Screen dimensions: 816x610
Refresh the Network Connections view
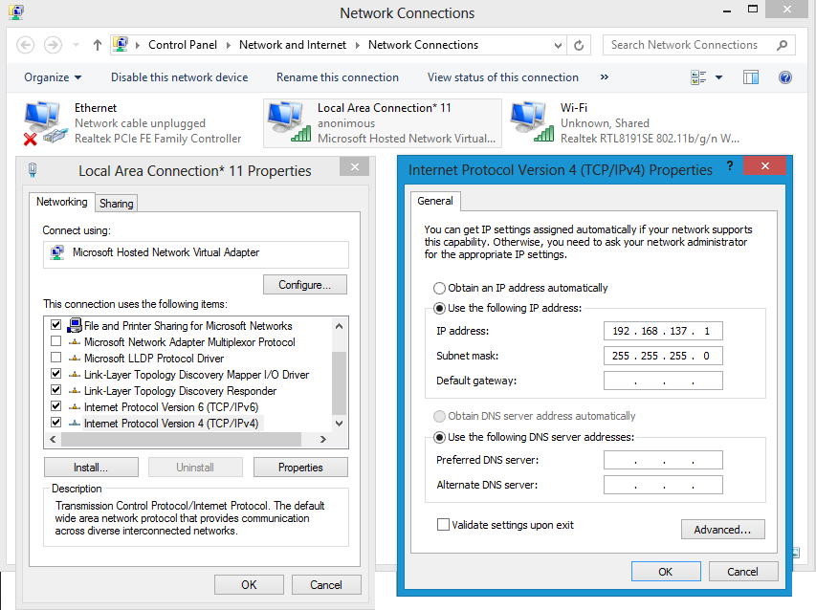(579, 45)
